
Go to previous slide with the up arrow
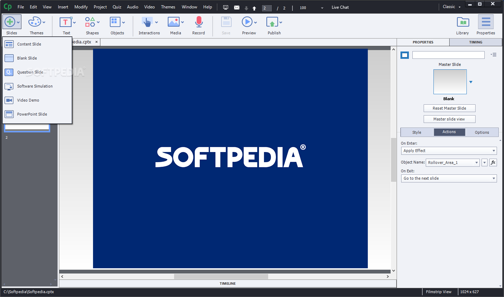pyautogui.click(x=254, y=8)
